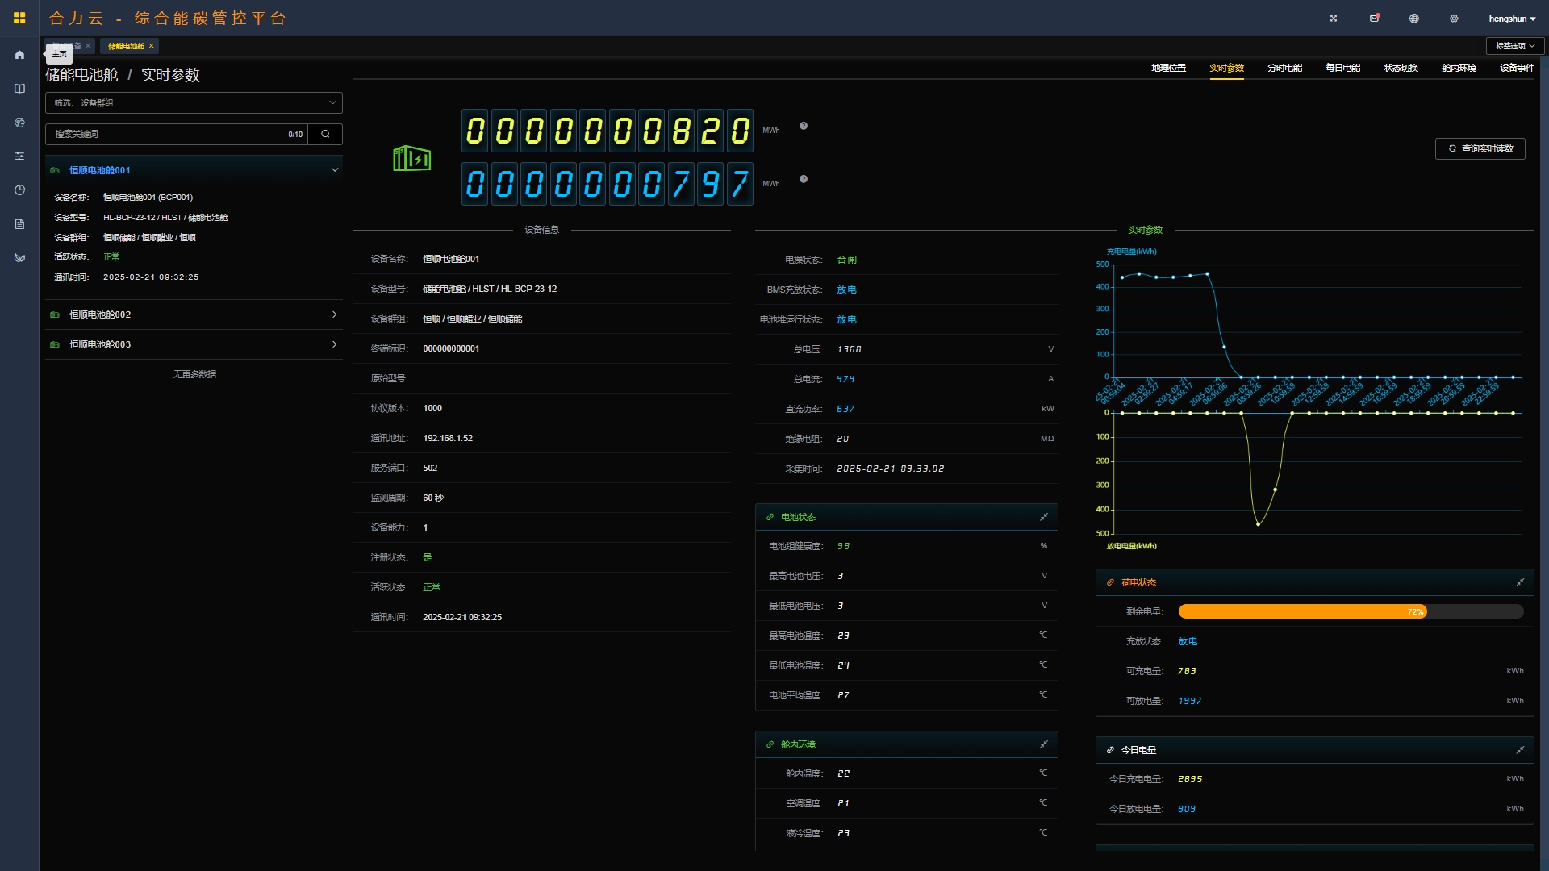Image resolution: width=1549 pixels, height=871 pixels.
Task: Click the globe language icon
Action: click(1414, 19)
